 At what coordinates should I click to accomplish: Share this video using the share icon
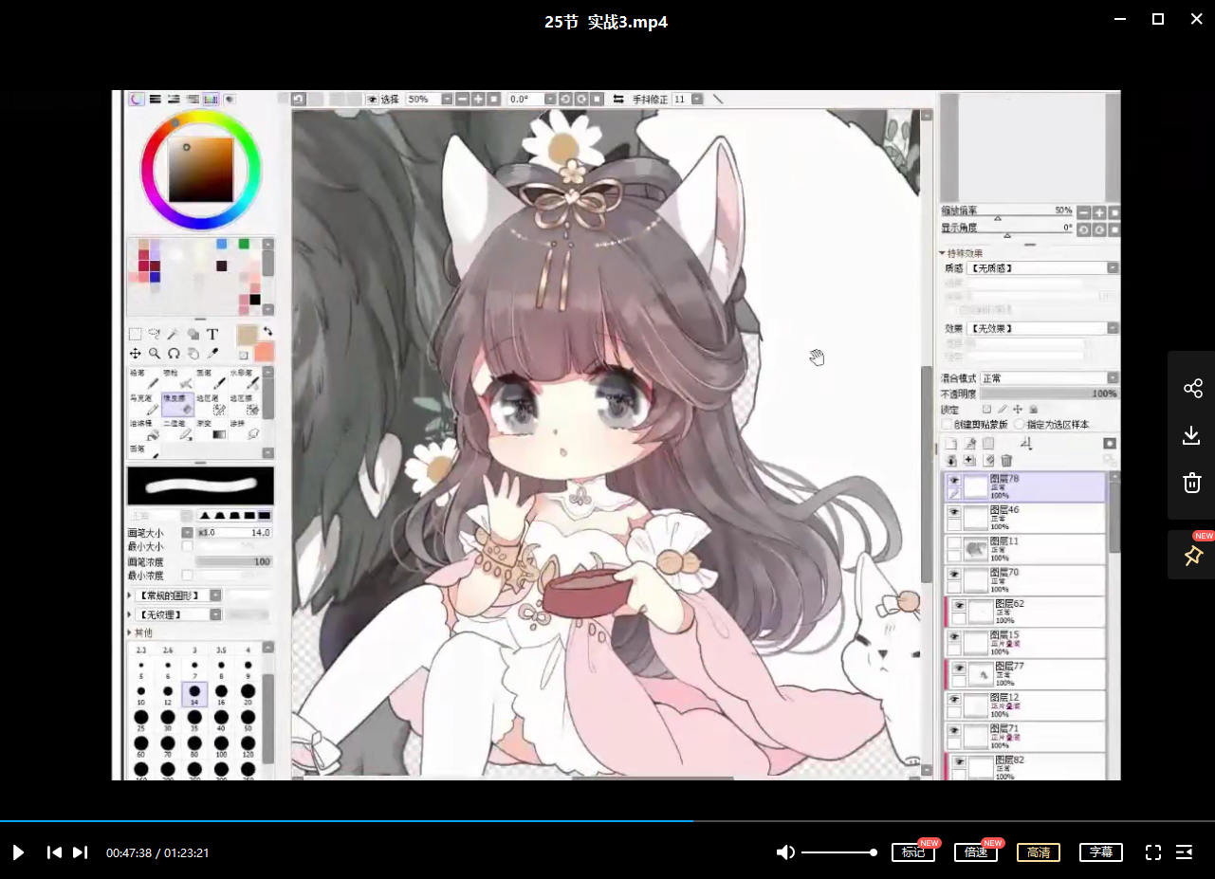coord(1192,388)
